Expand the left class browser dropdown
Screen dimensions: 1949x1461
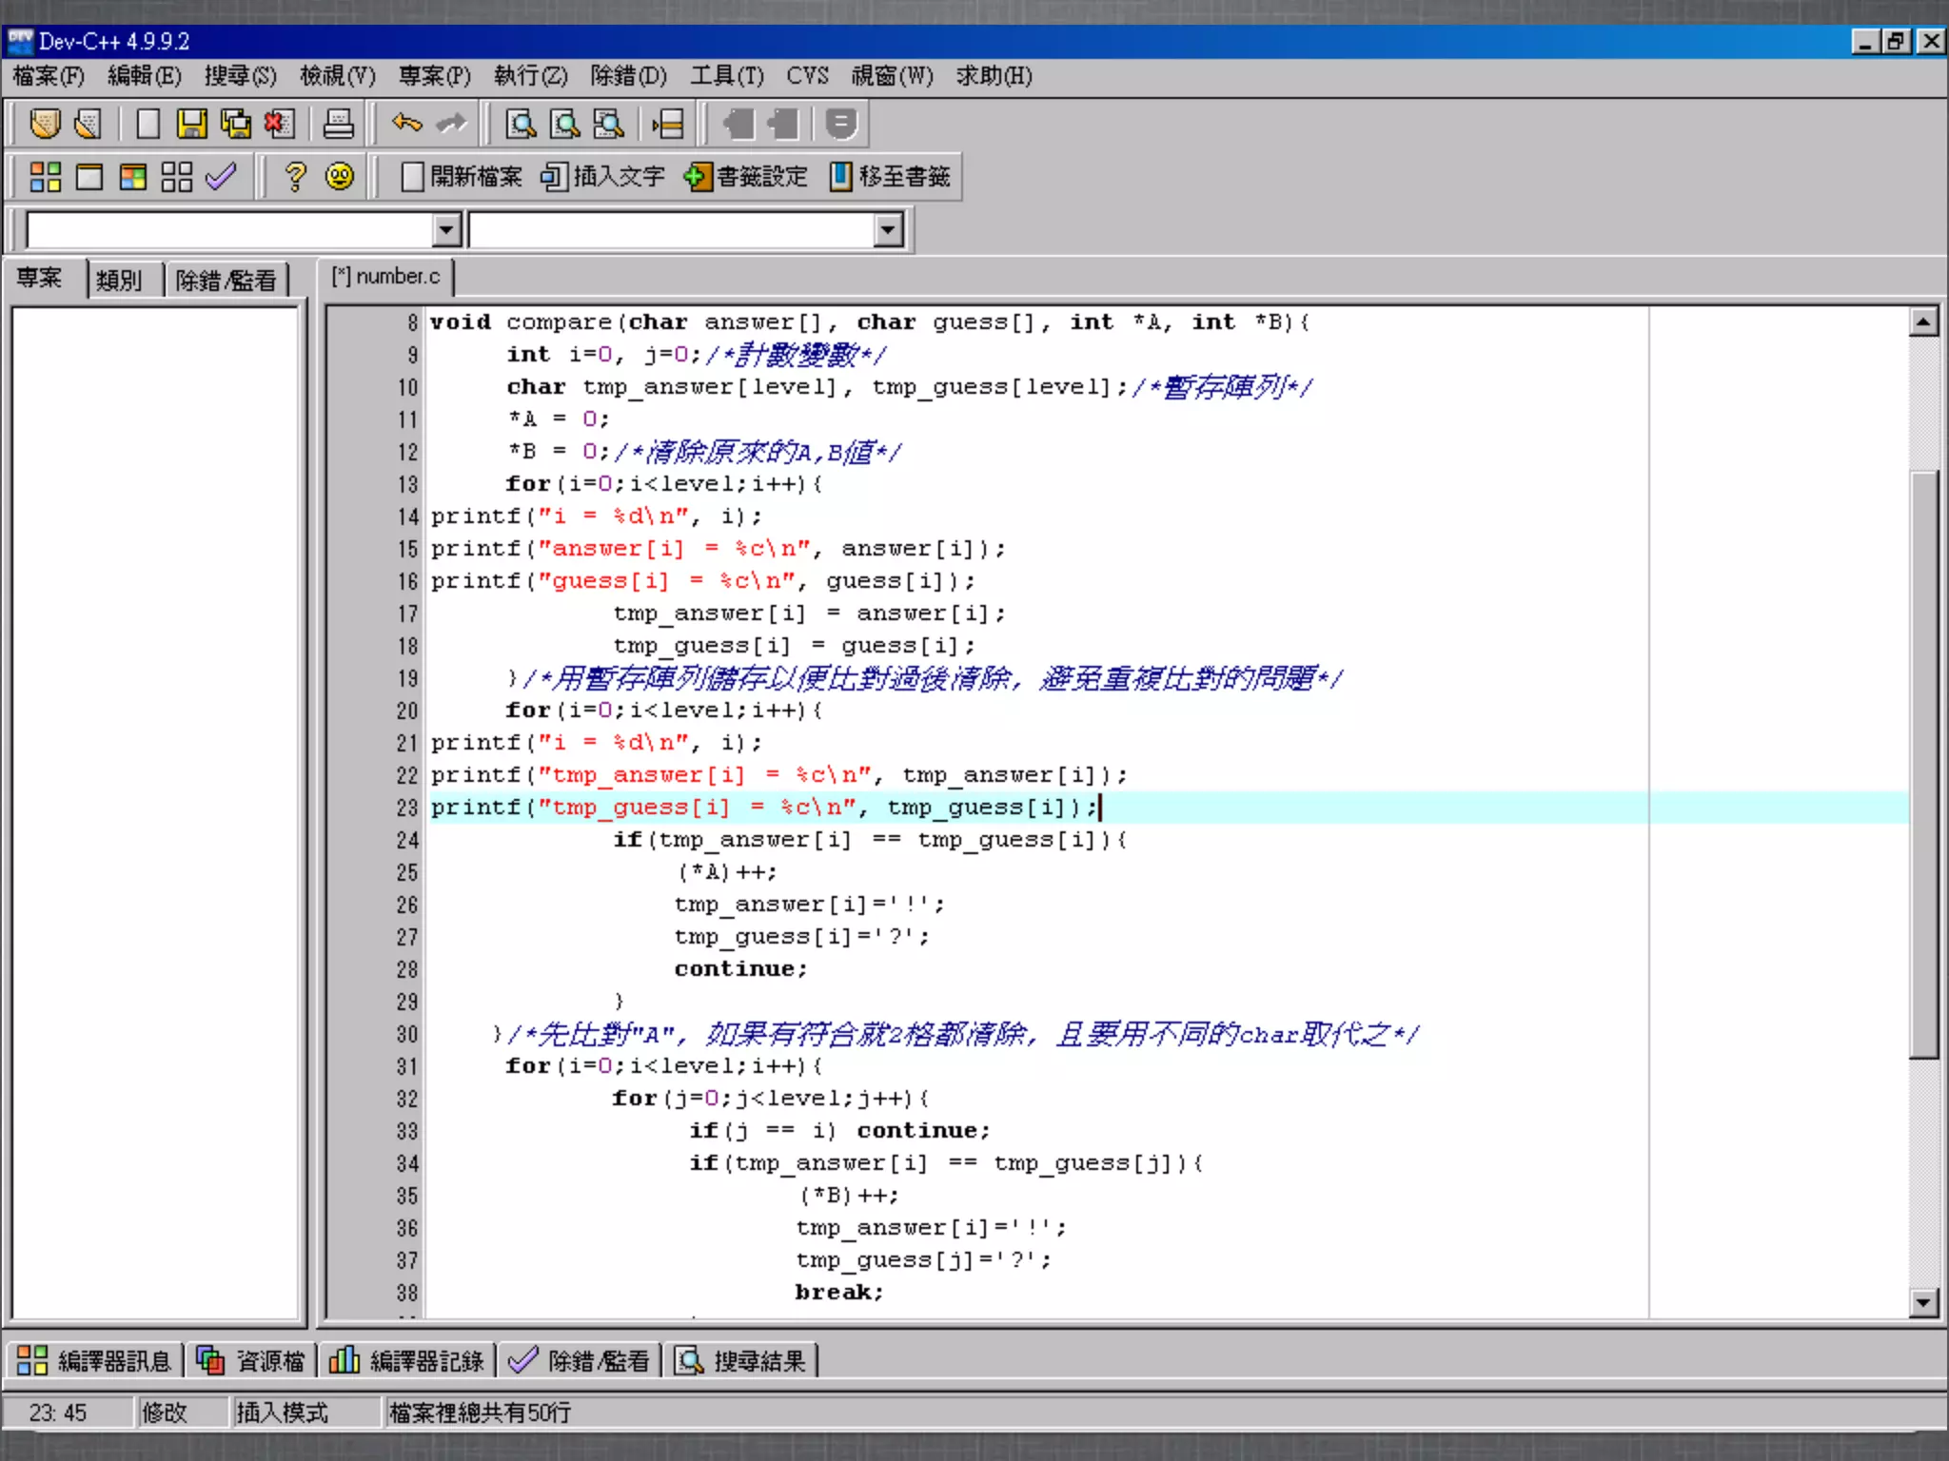click(x=446, y=230)
